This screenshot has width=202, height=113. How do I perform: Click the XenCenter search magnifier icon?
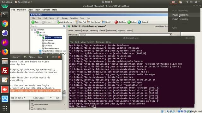[64, 26]
